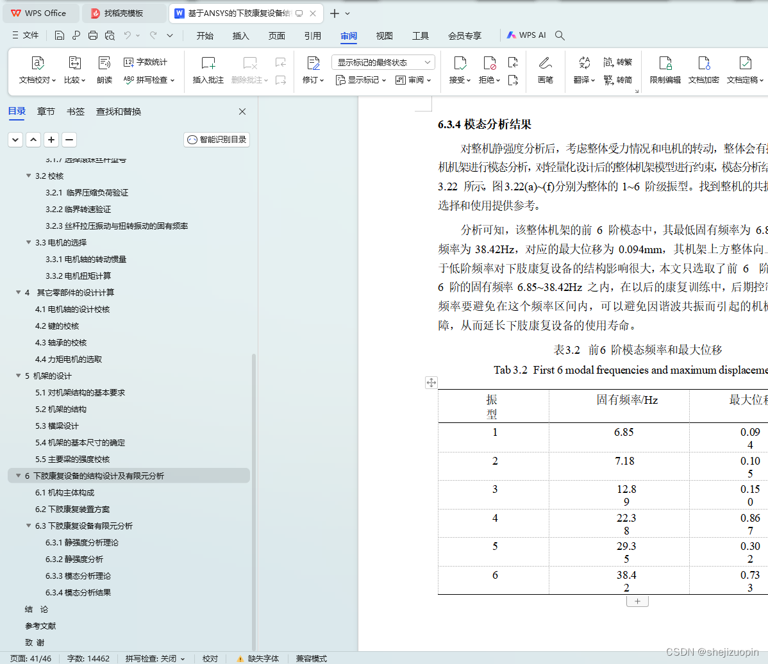The image size is (768, 664).
Task: Select the 画笔 pen tool
Action: pyautogui.click(x=545, y=70)
